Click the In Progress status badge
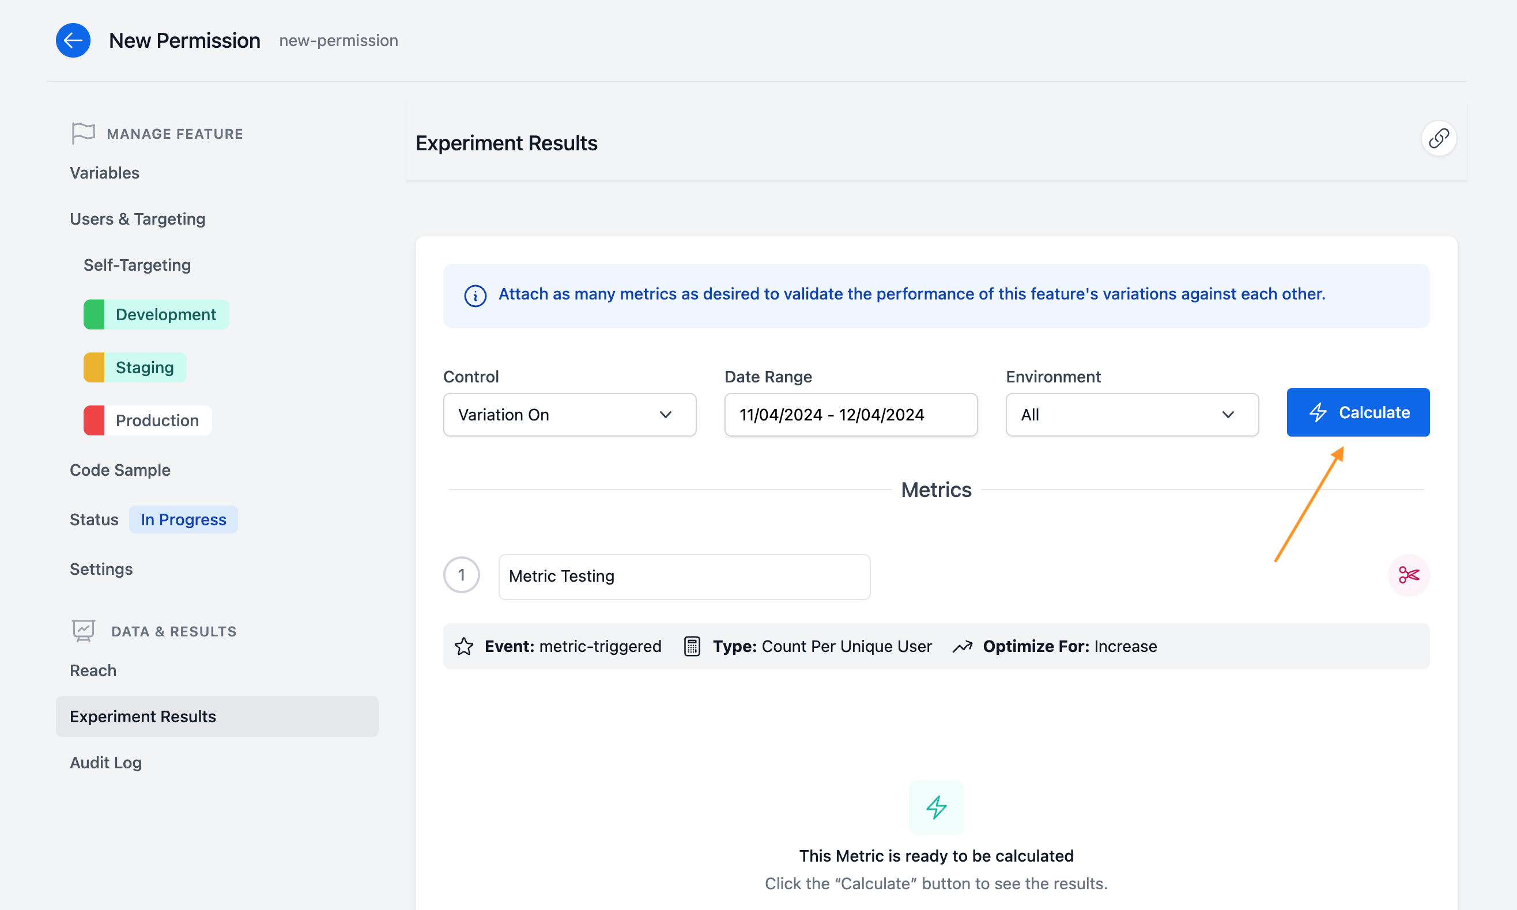The image size is (1517, 910). tap(183, 519)
